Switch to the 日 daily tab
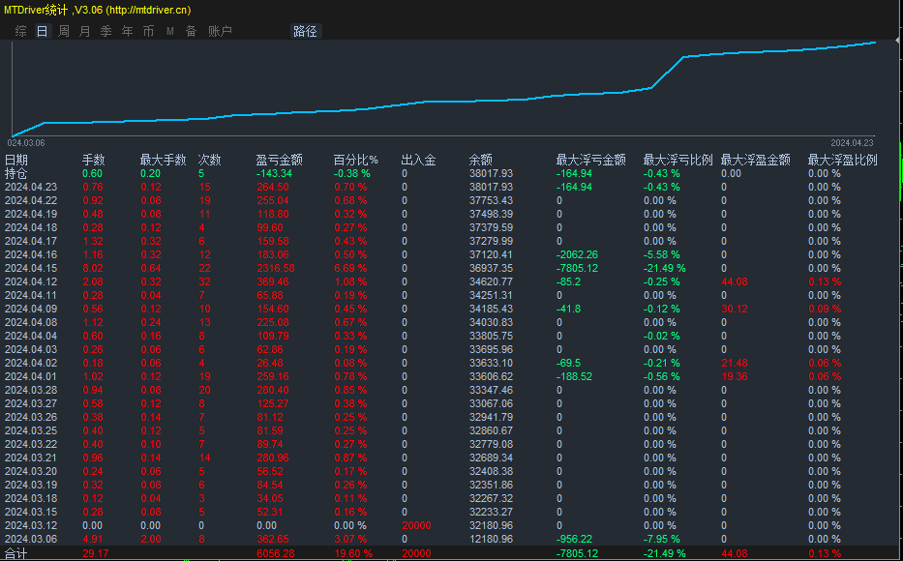 coord(40,30)
